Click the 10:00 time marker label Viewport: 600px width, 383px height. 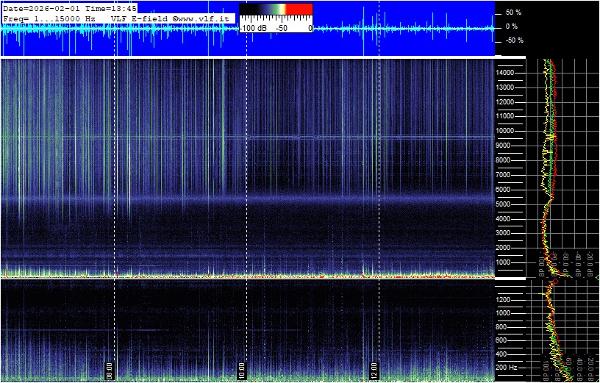pos(241,368)
